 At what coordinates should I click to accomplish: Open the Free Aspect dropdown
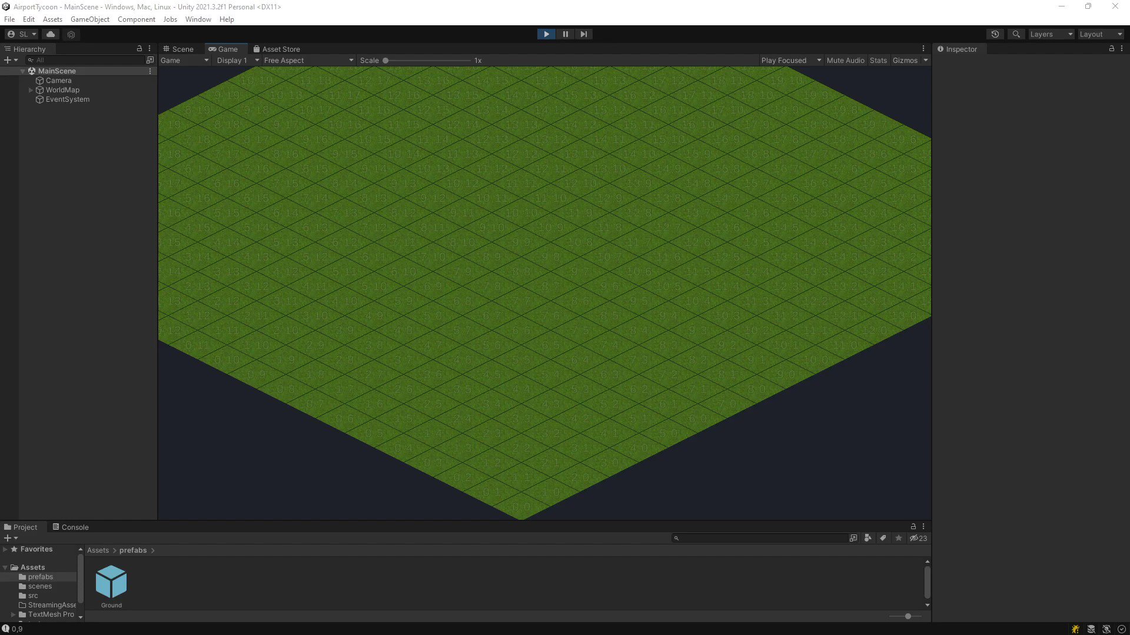pos(306,60)
